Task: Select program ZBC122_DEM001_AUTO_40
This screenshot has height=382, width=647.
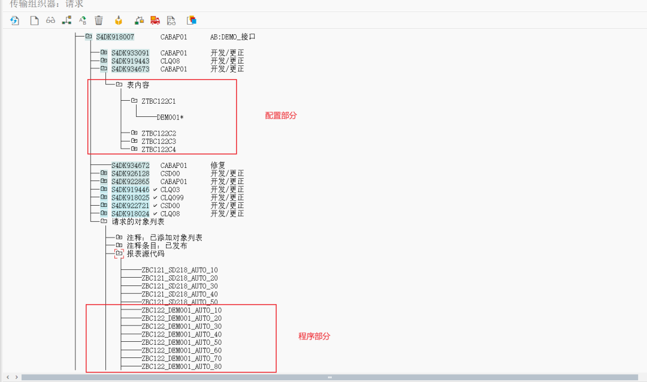Action: click(182, 335)
